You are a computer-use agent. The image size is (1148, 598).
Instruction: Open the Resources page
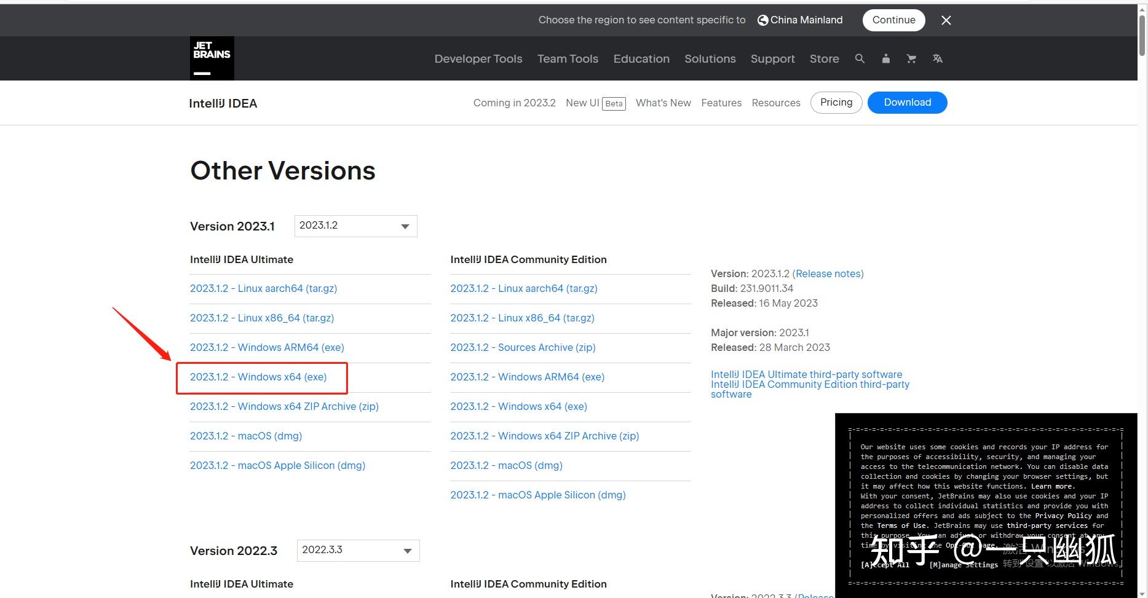(776, 103)
